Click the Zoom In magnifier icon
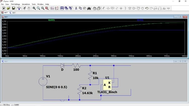Image resolution: width=189 pixels, height=106 pixels. click(34, 8)
